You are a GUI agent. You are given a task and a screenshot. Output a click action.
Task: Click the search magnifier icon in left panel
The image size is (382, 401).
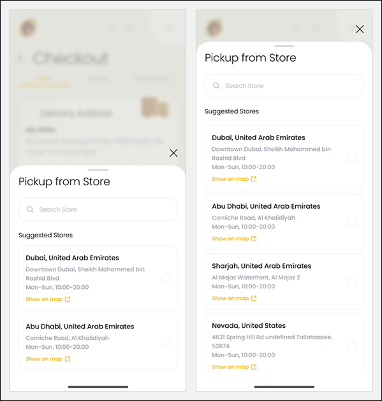click(30, 209)
